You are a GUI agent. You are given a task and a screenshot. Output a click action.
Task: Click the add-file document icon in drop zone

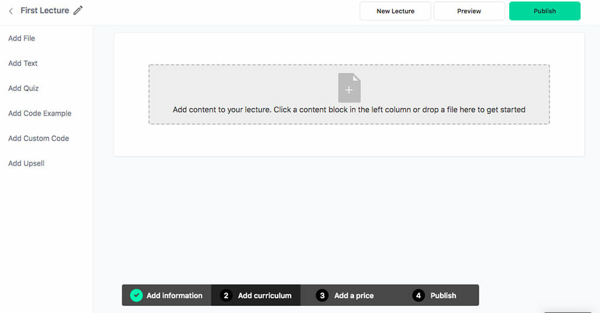click(349, 87)
